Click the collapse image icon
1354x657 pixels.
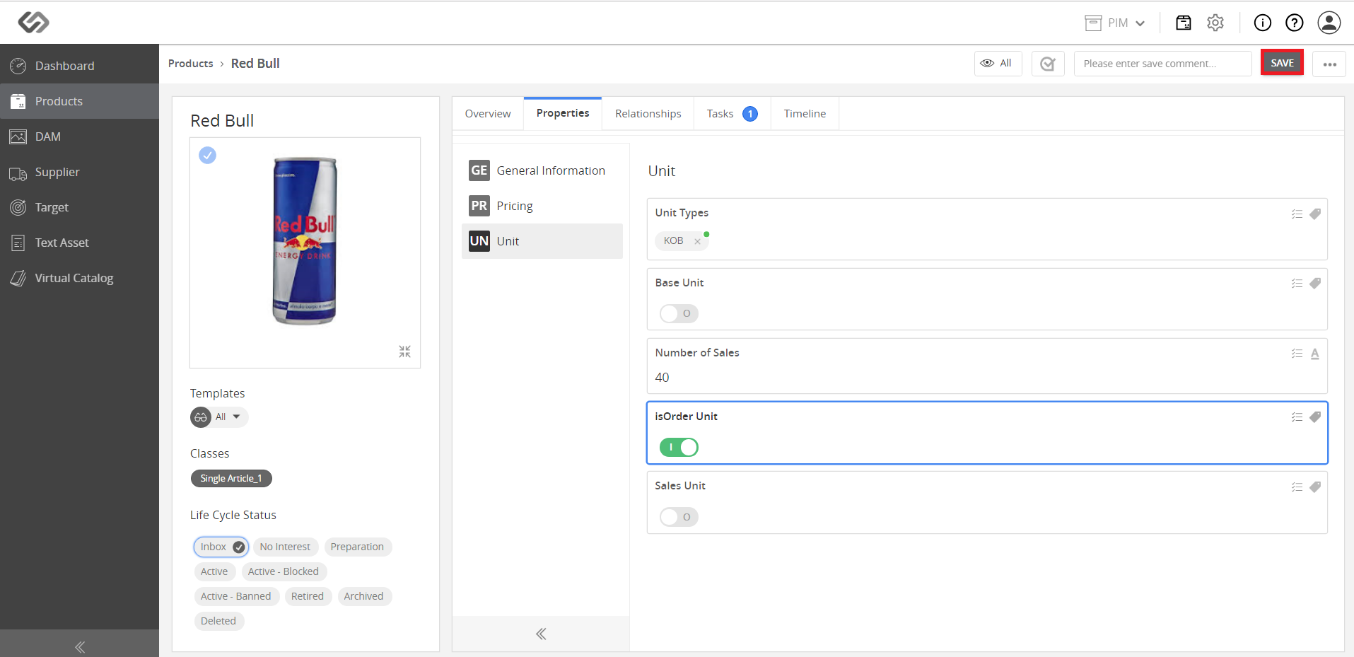coord(404,351)
